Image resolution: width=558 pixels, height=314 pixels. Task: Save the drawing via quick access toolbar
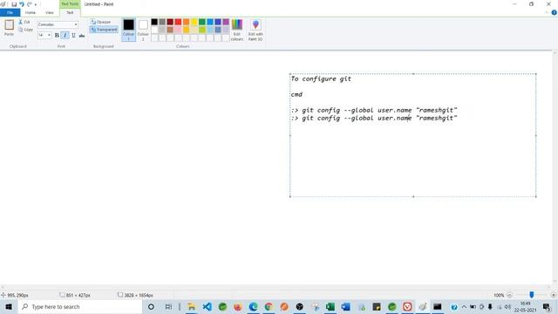14,4
